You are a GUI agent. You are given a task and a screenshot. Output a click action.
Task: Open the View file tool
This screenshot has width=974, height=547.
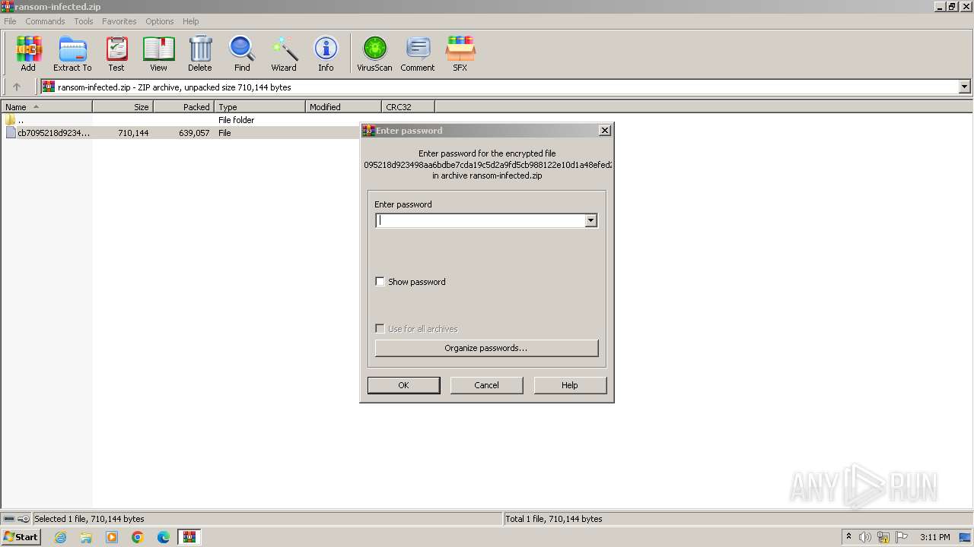coord(158,53)
